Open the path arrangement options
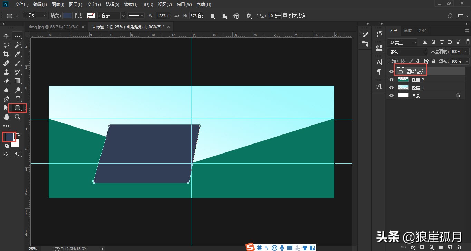Viewport: 471px width, 251px height. tap(236, 16)
